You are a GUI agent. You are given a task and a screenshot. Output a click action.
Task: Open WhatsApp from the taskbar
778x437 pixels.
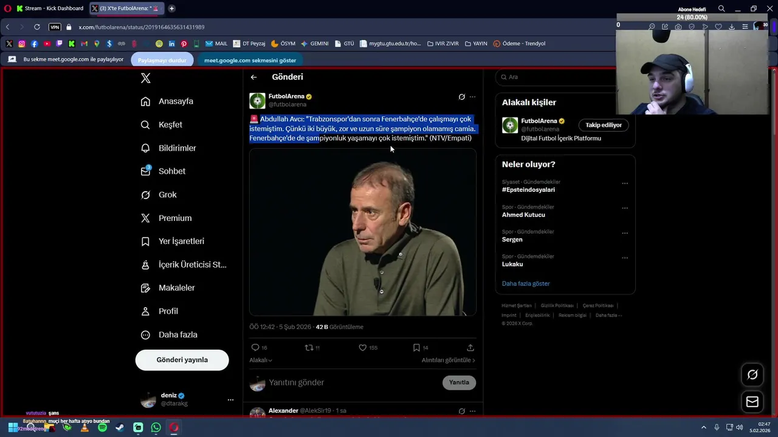pos(156,427)
